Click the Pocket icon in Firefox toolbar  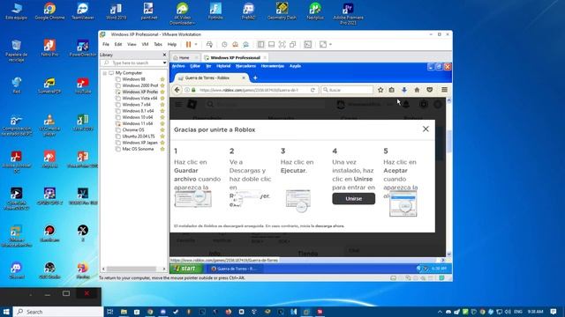(x=430, y=90)
